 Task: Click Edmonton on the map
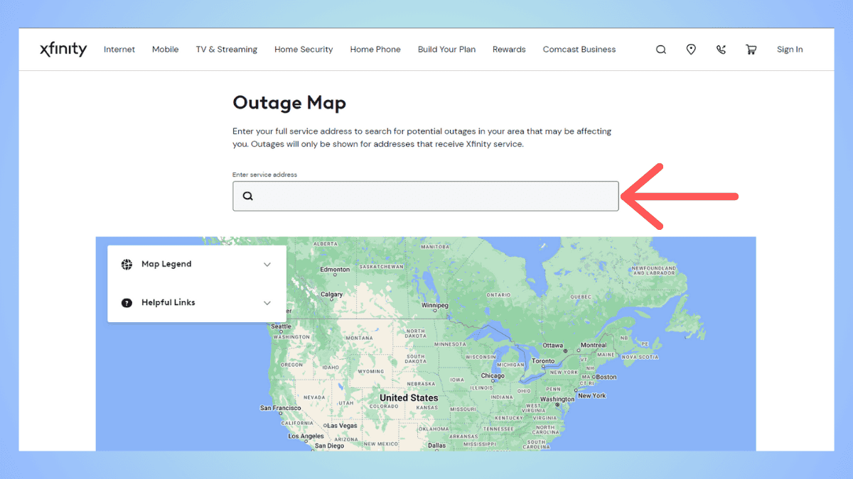(335, 270)
